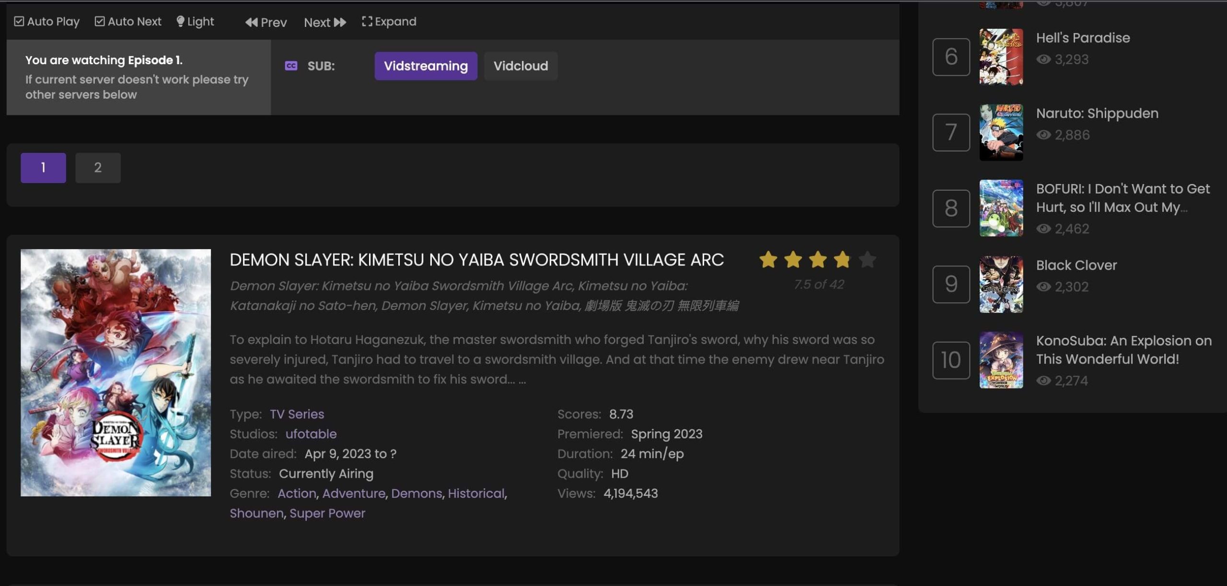Open the ufotable studio link
Viewport: 1227px width, 586px height.
pyautogui.click(x=311, y=434)
